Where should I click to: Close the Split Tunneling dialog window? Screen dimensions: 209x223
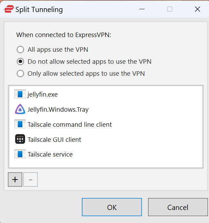pos(197,9)
